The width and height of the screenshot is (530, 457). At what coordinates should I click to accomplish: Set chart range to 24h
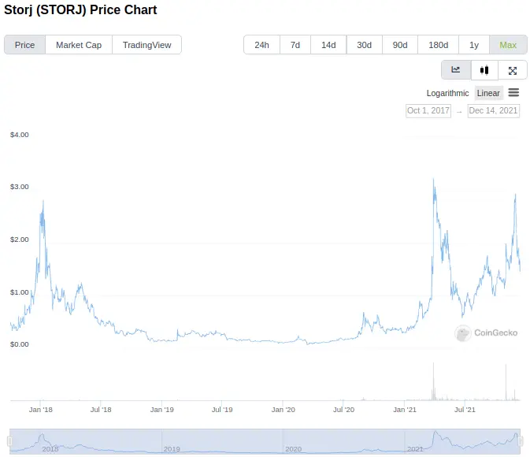click(x=261, y=45)
